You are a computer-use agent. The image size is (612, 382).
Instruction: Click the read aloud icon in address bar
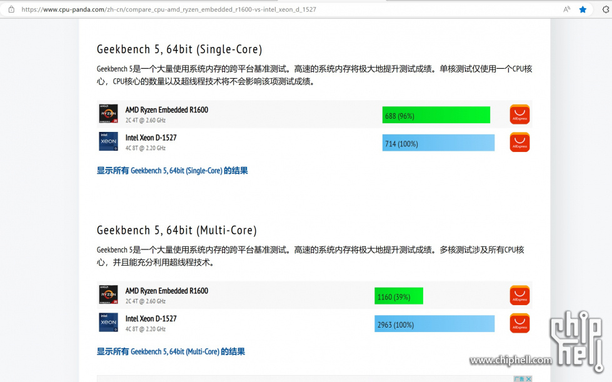(x=566, y=9)
